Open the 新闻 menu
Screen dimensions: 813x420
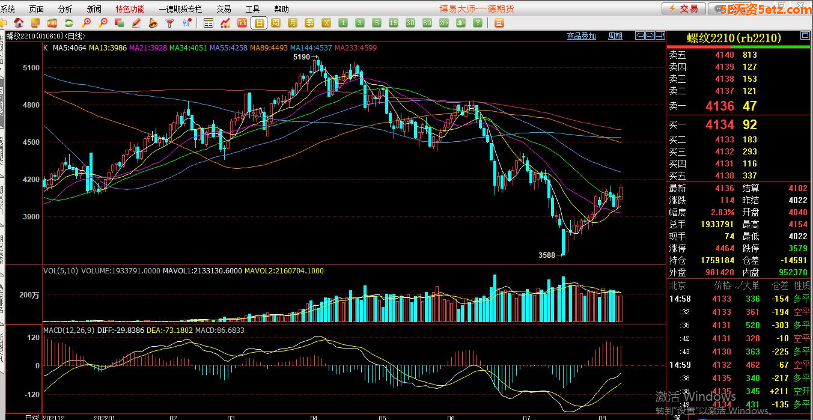(x=94, y=9)
